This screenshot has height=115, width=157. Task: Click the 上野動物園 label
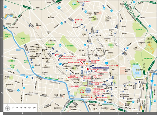click(135, 64)
